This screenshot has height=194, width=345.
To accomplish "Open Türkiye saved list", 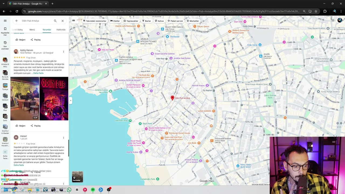I will point(5,87).
